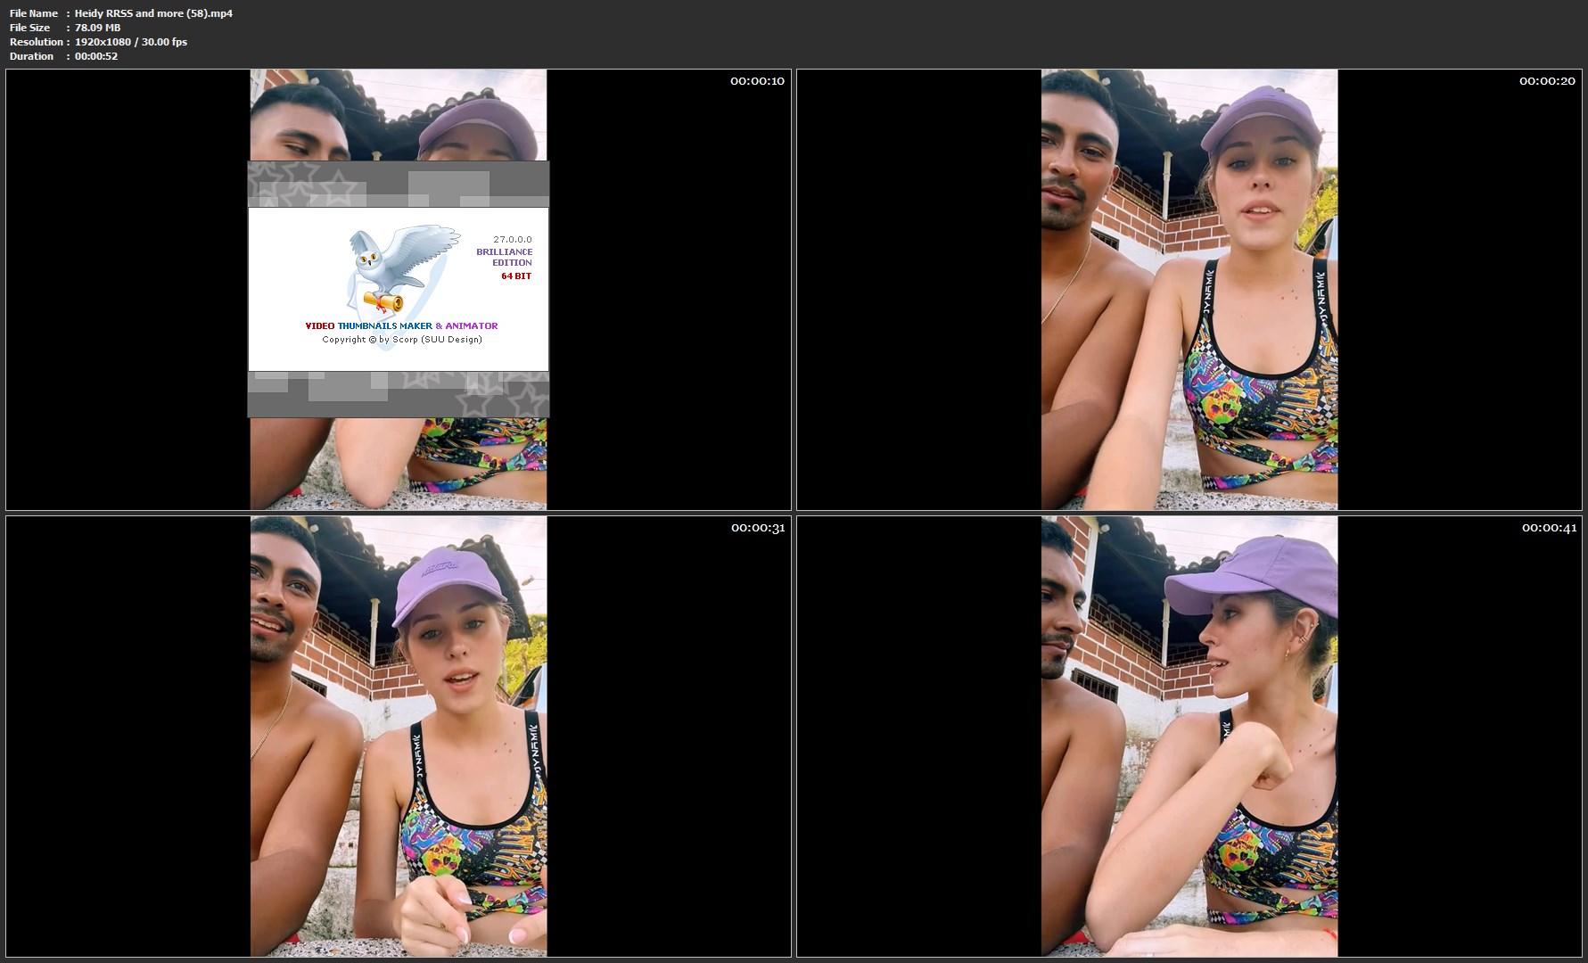Click the Copyright by Scorp (SUU Design) line
1588x963 pixels.
click(401, 340)
